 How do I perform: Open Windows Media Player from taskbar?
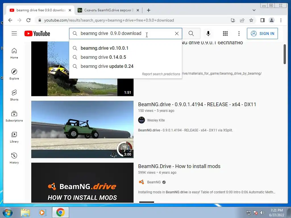(42, 212)
